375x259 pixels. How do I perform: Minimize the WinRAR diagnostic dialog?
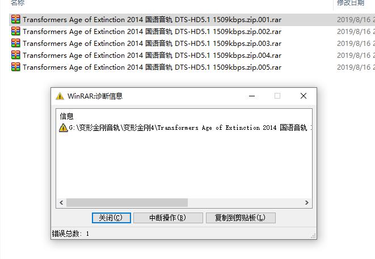[252, 96]
